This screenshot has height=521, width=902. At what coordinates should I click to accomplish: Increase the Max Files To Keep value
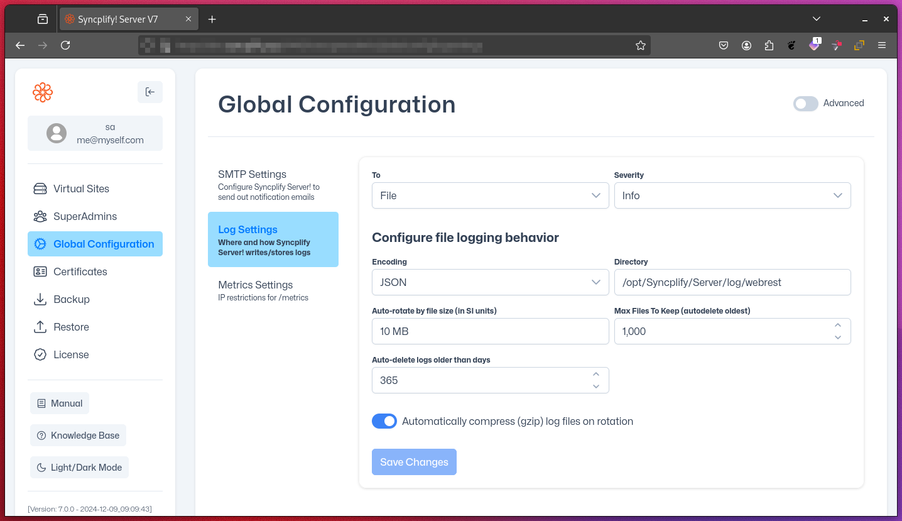click(837, 326)
